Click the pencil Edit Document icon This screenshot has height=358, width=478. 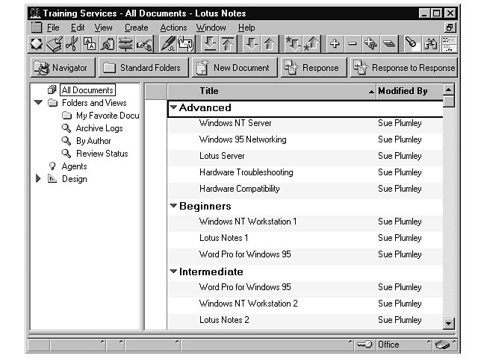pyautogui.click(x=167, y=44)
